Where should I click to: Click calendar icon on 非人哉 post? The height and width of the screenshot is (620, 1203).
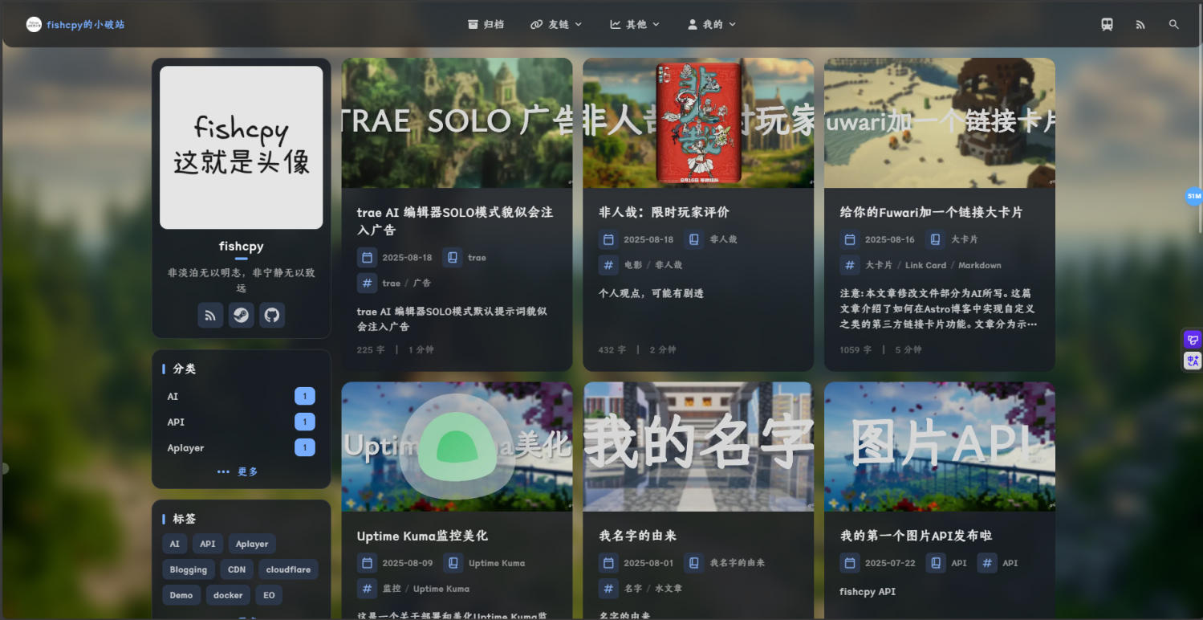(x=608, y=239)
